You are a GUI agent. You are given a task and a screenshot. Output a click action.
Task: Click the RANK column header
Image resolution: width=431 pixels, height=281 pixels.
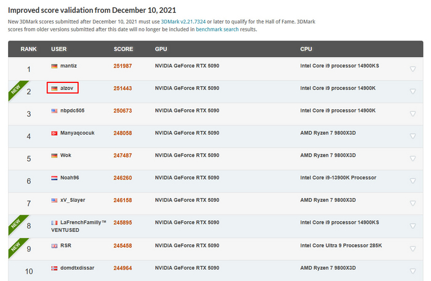[x=28, y=49]
